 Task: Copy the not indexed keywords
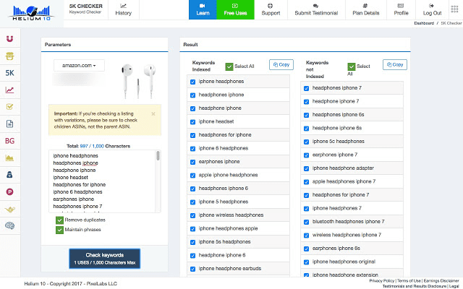tap(395, 64)
